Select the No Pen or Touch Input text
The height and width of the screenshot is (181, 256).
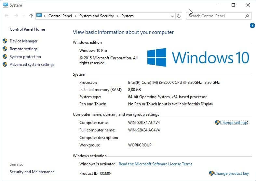[170, 104]
